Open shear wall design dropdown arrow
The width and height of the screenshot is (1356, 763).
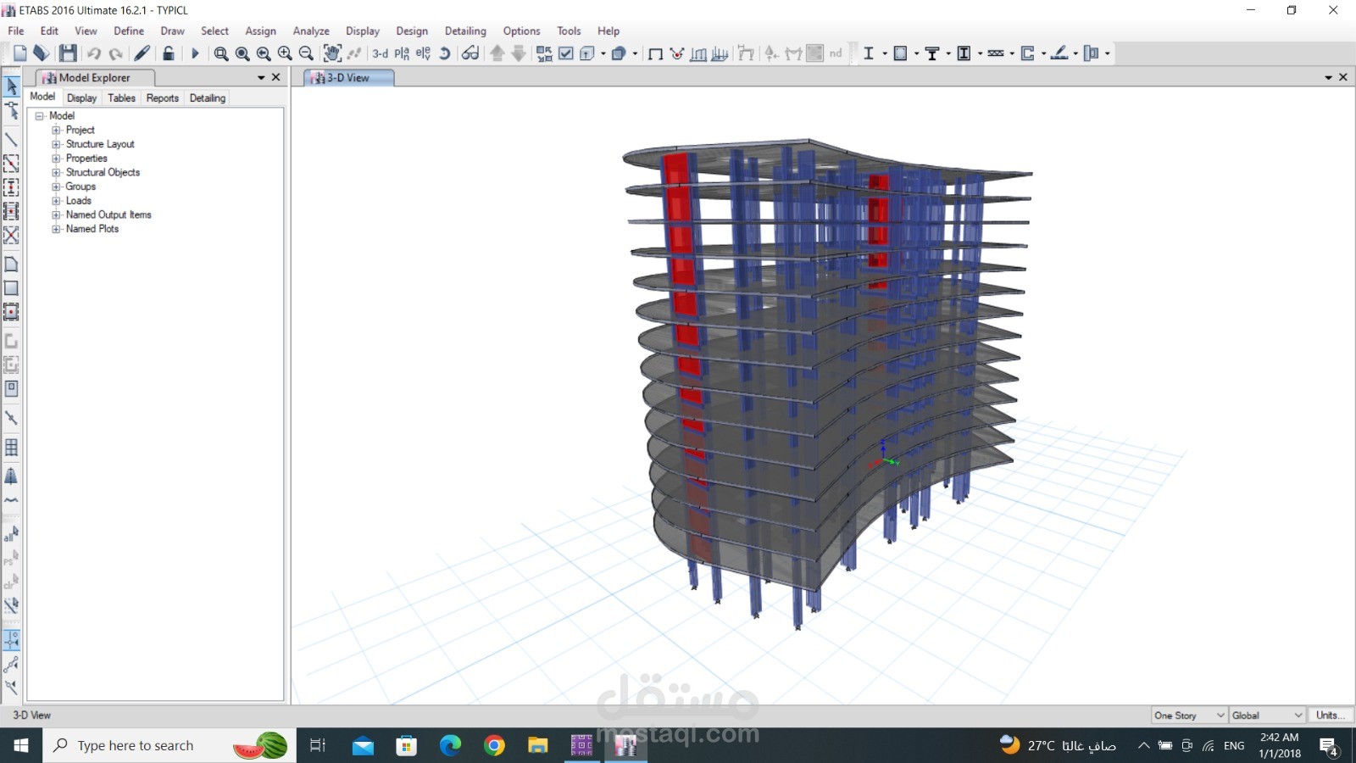1044,53
